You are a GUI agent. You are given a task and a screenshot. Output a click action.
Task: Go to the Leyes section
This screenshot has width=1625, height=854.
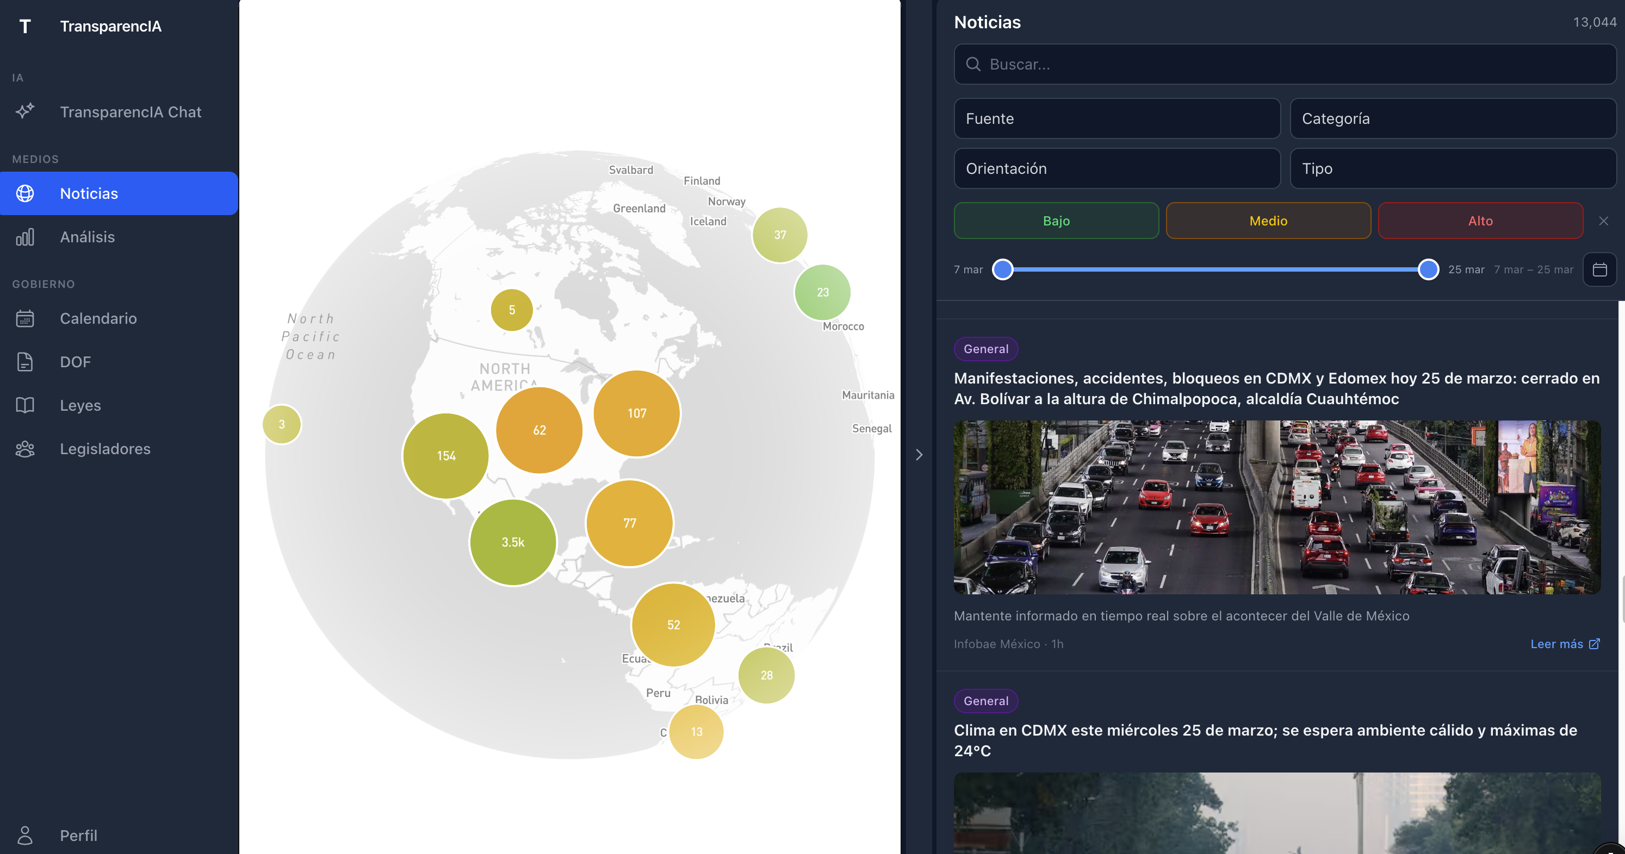point(80,405)
